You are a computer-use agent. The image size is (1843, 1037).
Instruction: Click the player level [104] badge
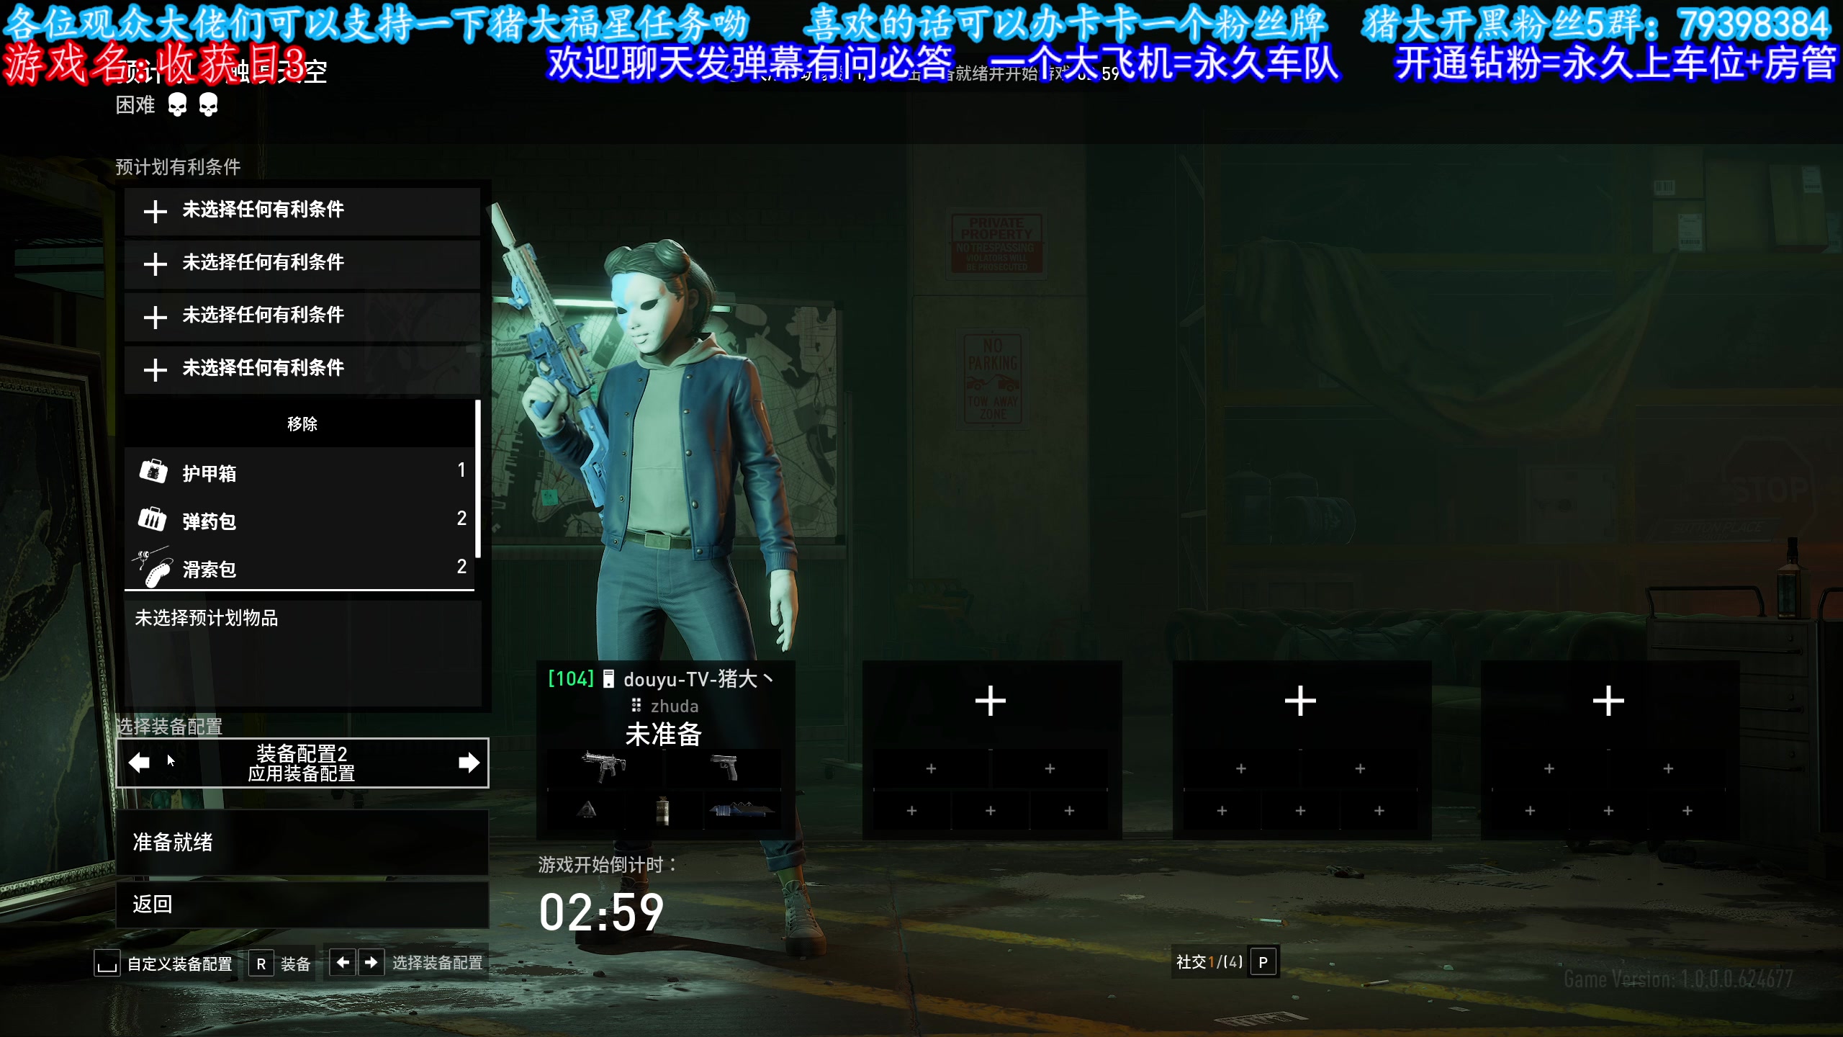(571, 679)
